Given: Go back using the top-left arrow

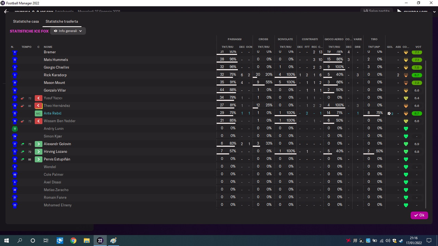Looking at the screenshot, I should (6, 11).
